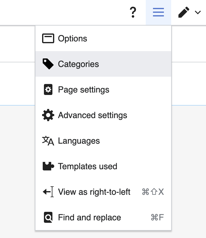This screenshot has height=238, width=206.
Task: Open Find and replace from the menu
Action: pos(89,218)
